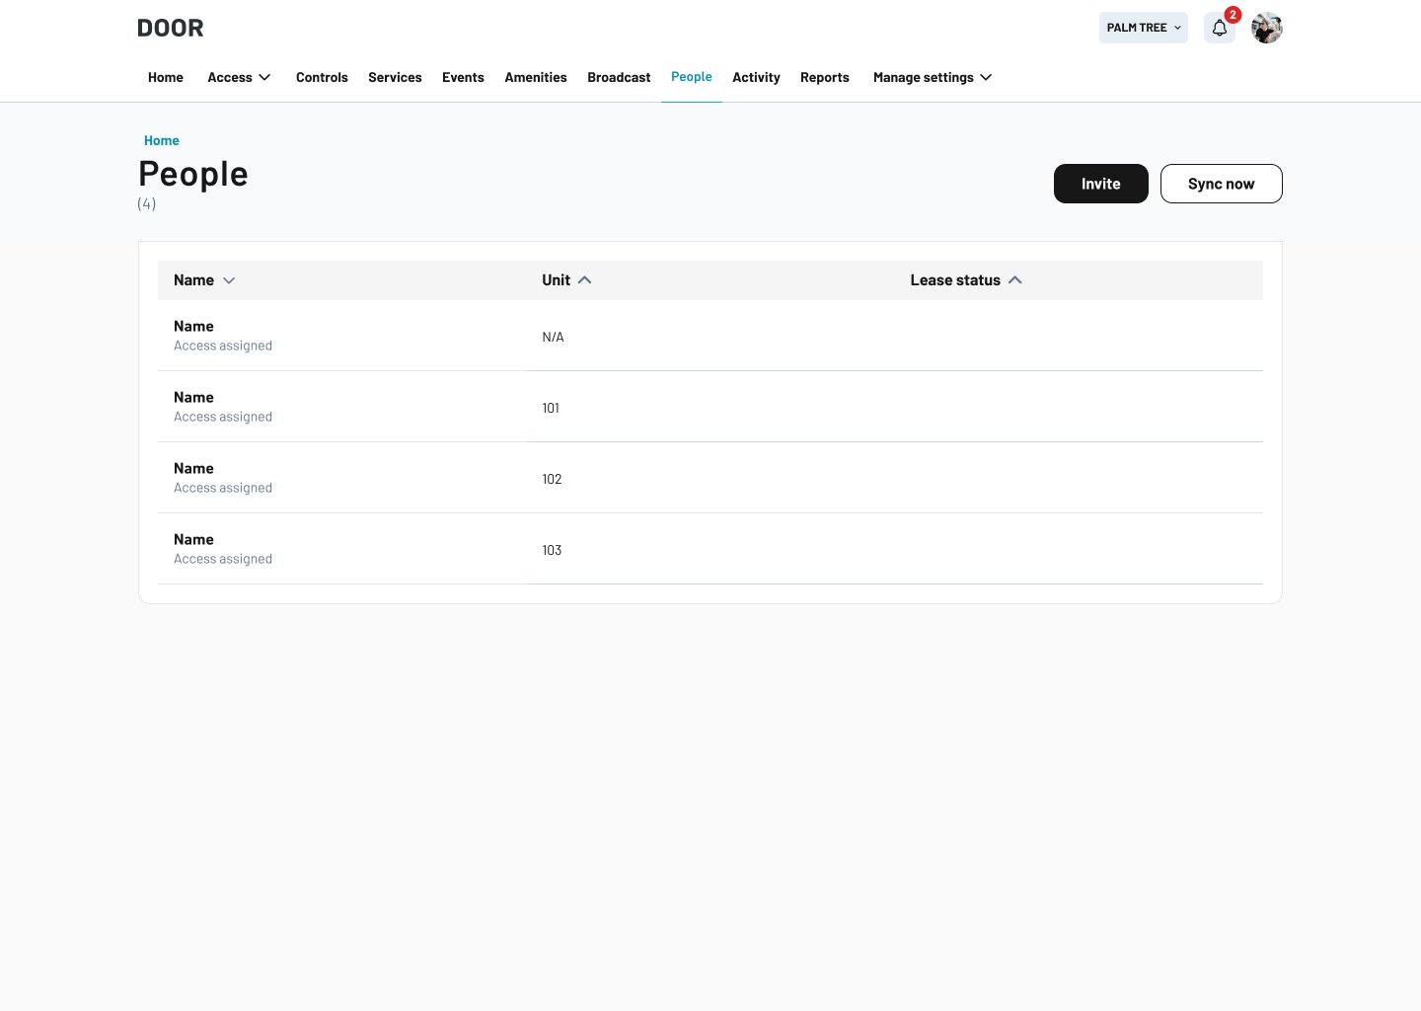Click the DOOR logo
The height and width of the screenshot is (1011, 1421).
pyautogui.click(x=171, y=28)
